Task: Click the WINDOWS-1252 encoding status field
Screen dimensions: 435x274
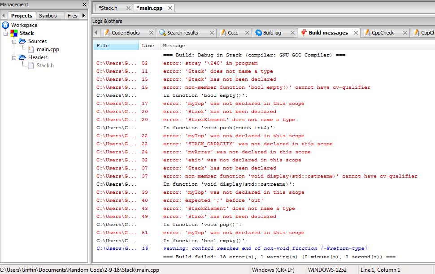Action: 328,270
